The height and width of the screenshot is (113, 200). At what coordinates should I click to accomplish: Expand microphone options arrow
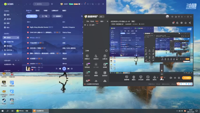coord(157,78)
